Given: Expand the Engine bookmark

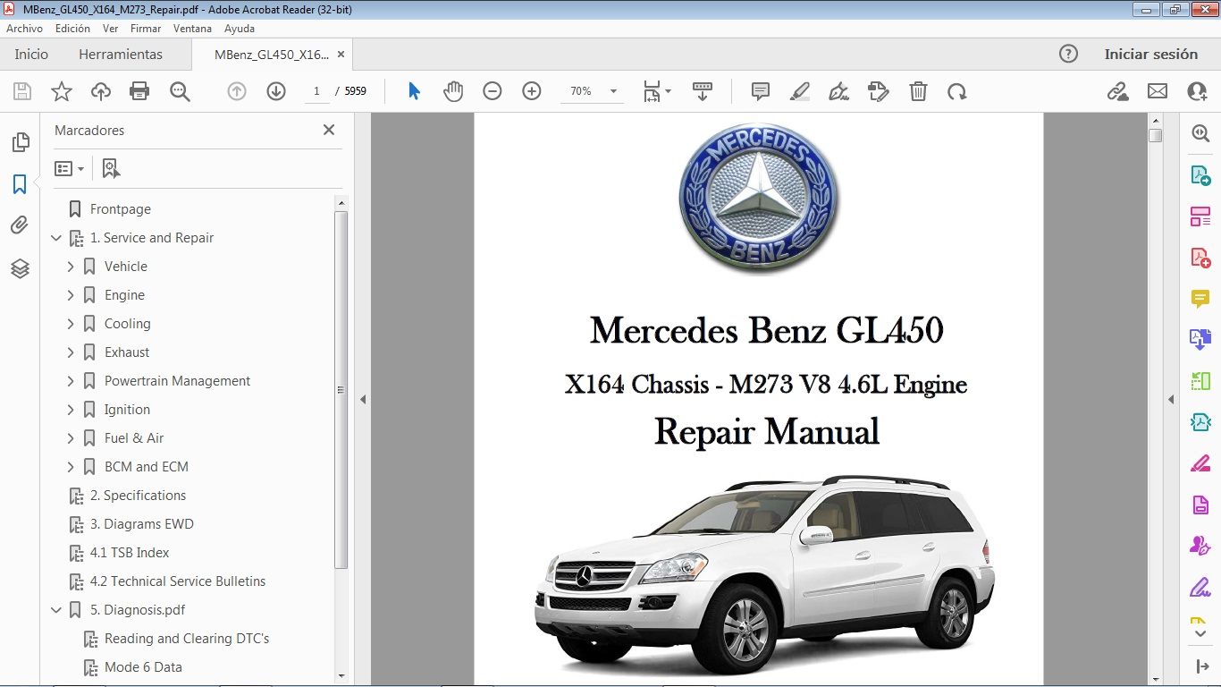Looking at the screenshot, I should (x=72, y=294).
